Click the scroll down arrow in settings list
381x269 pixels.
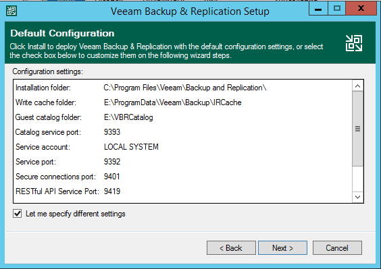pos(357,197)
